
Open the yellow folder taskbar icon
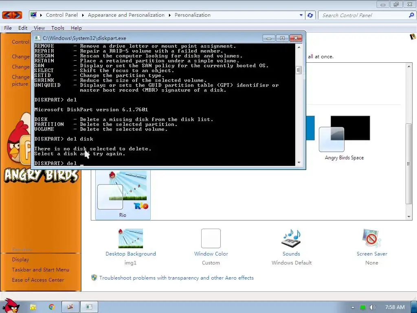33,307
